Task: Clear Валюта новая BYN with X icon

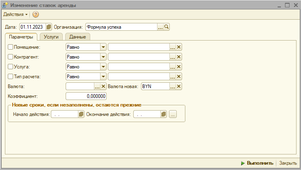Action: [x=179, y=86]
